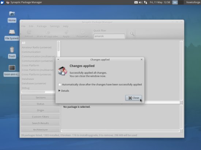Click the volume speaker icon in panel

coord(141,2)
